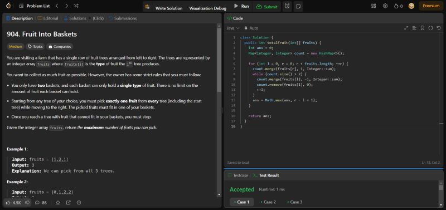Click the Premium button

click(x=431, y=6)
